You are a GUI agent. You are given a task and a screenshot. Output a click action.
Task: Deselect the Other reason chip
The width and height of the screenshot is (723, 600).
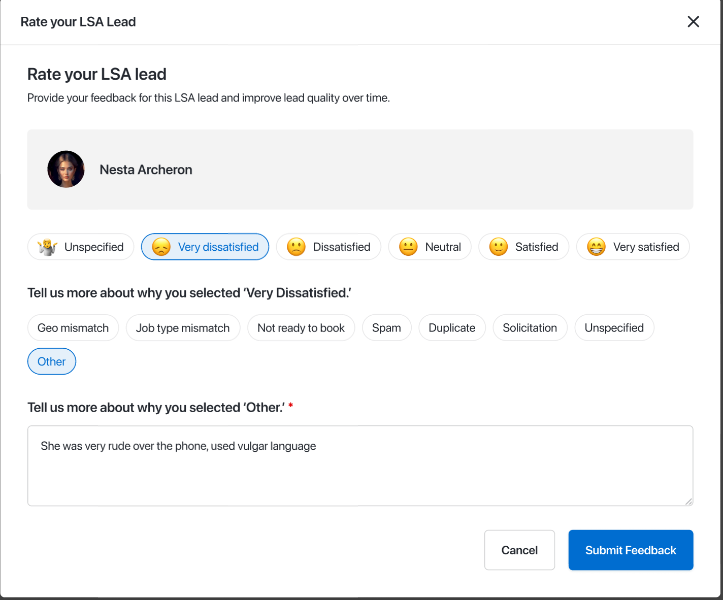click(52, 361)
